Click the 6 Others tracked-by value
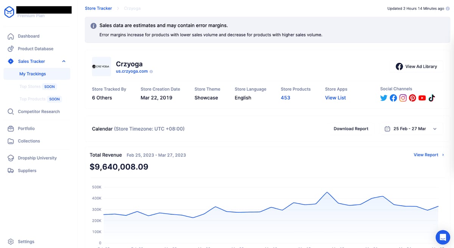 click(102, 98)
